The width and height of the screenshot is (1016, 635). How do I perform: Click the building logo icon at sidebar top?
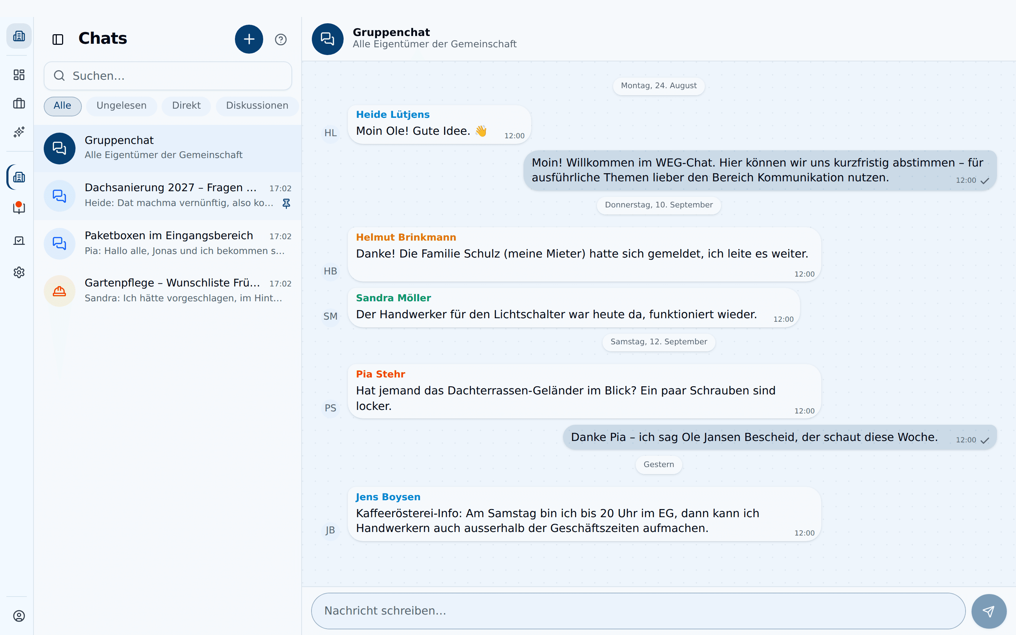(19, 36)
